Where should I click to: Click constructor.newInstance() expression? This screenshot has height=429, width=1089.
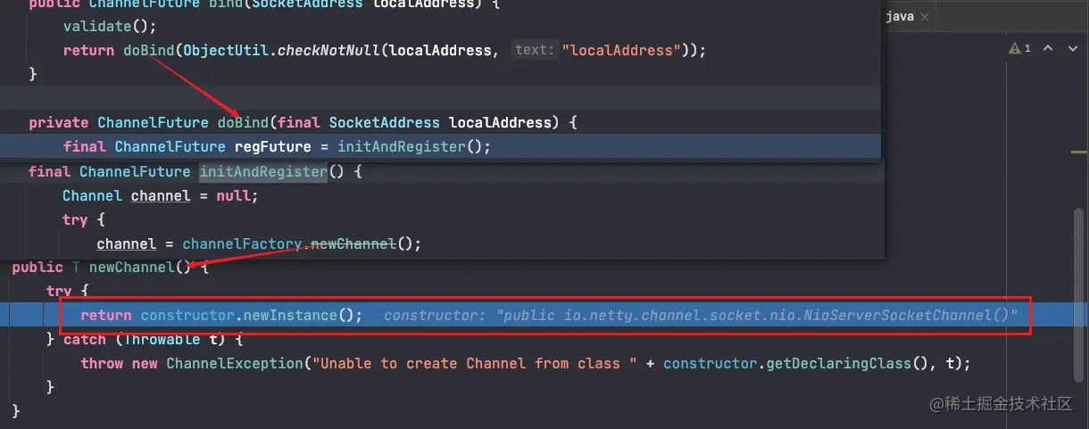[252, 315]
